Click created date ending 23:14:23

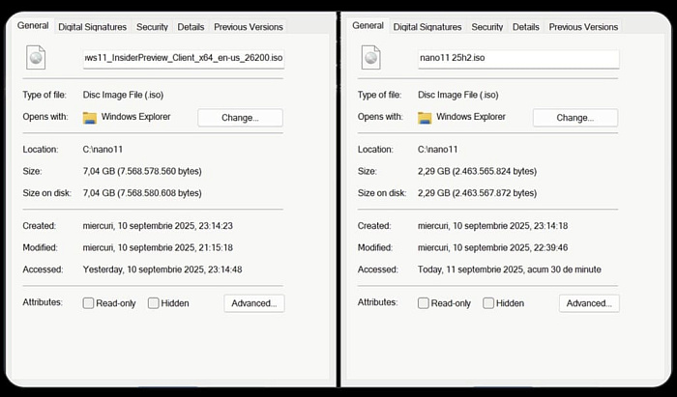158,226
